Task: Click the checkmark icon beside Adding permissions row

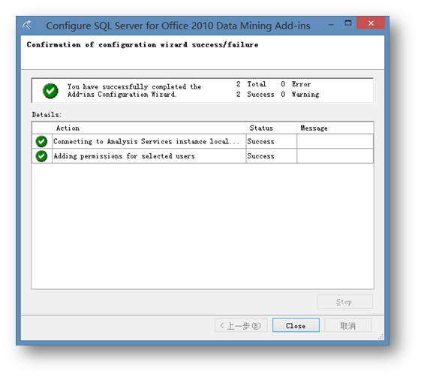Action: (41, 156)
